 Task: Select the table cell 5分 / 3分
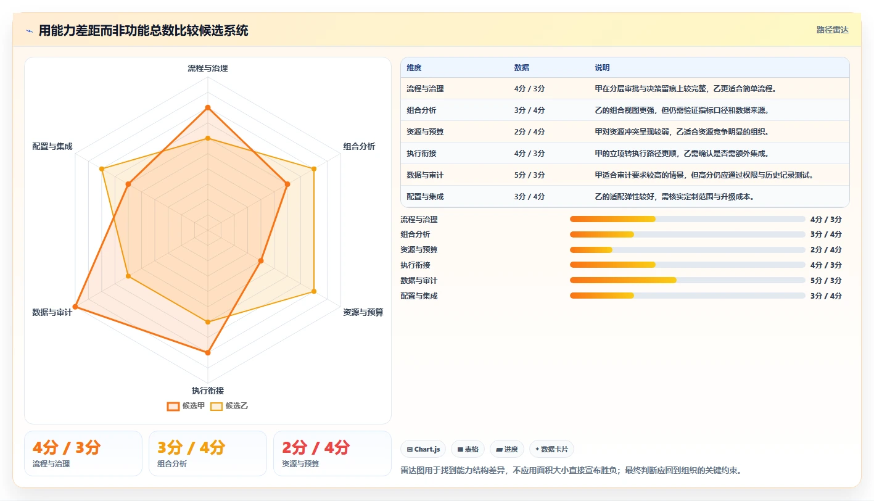click(530, 175)
